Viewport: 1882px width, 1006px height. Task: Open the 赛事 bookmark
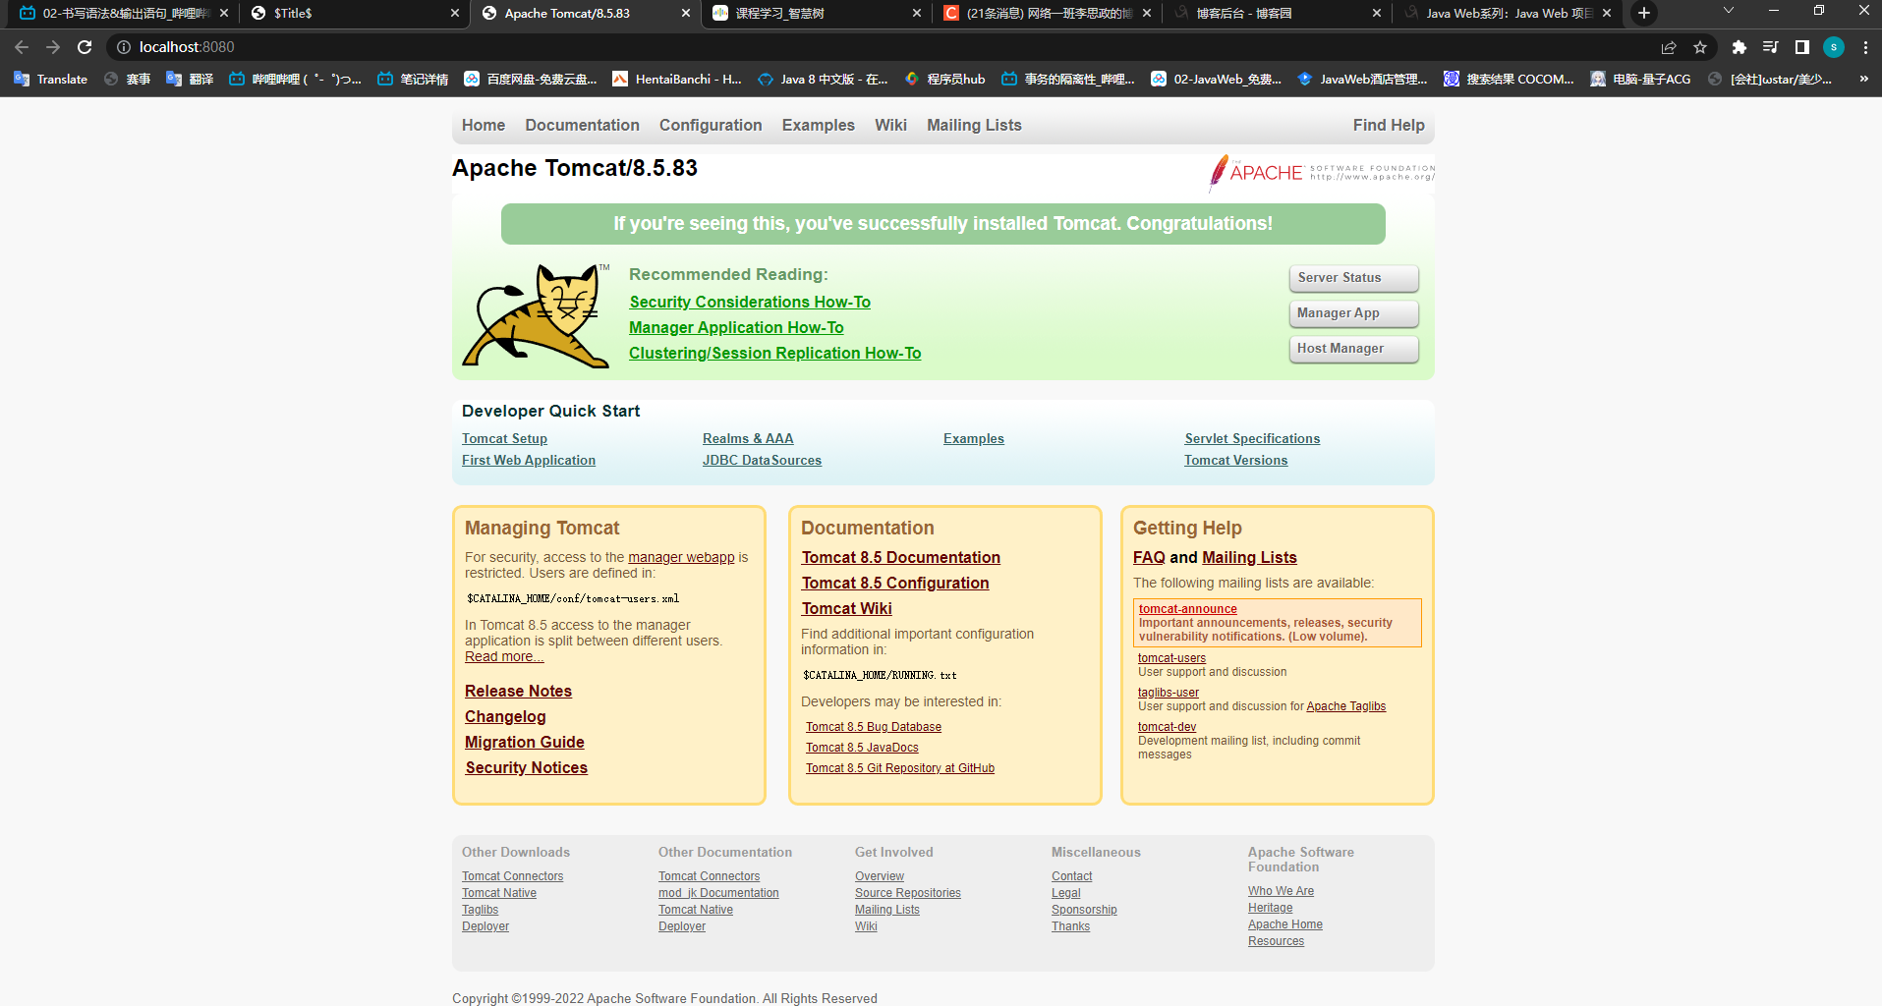click(x=127, y=80)
